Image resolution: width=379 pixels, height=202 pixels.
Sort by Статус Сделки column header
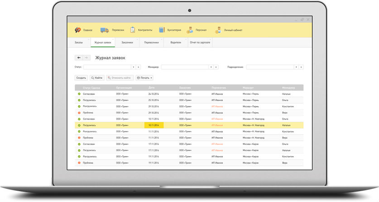pos(91,88)
